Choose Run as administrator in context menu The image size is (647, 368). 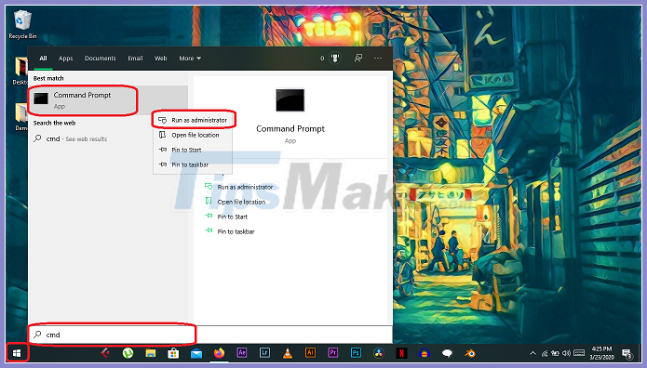[193, 120]
